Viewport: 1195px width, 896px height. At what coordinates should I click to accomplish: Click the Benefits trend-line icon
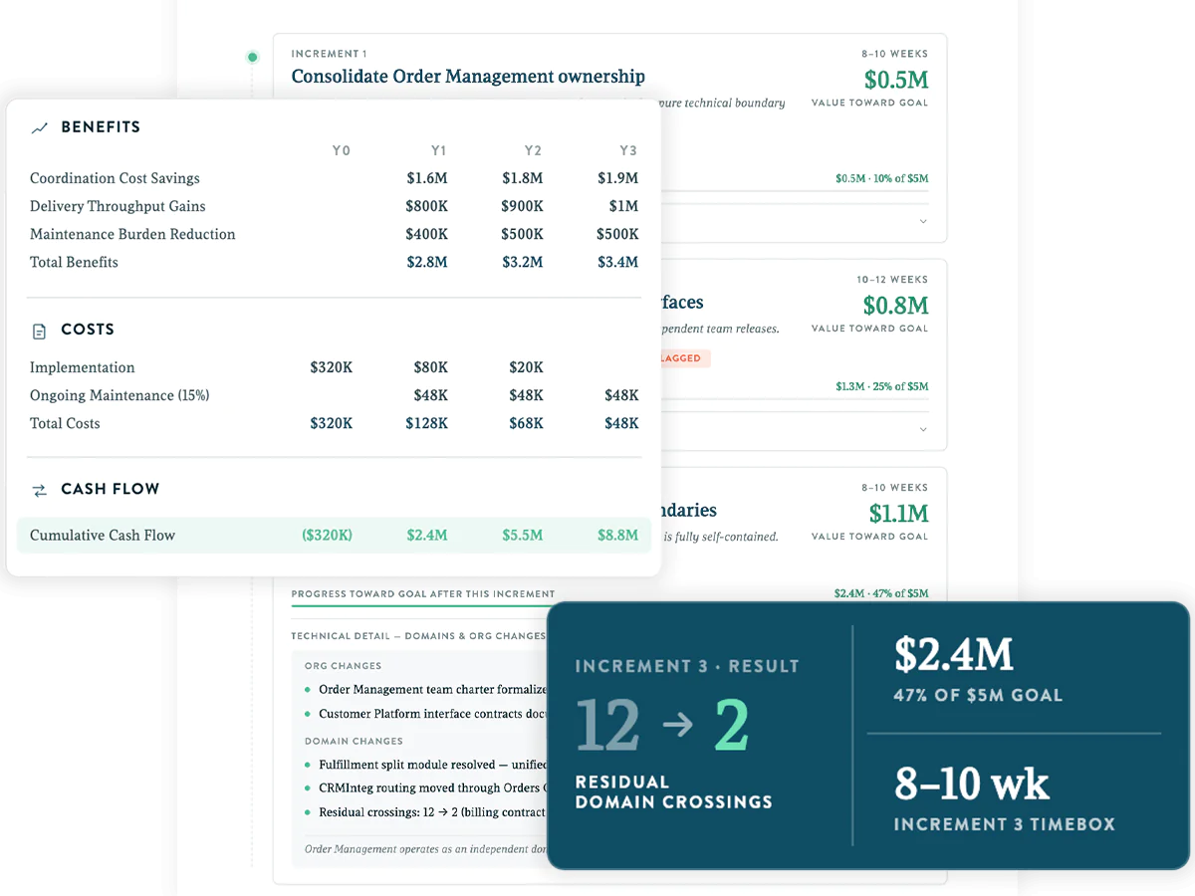click(40, 127)
